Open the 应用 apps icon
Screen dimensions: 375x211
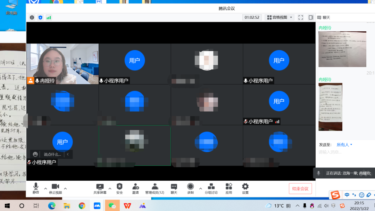tap(228, 188)
